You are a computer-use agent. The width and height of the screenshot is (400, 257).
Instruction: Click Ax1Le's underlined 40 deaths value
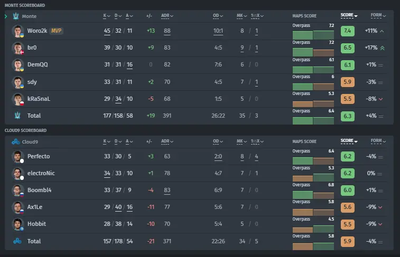[x=118, y=207]
